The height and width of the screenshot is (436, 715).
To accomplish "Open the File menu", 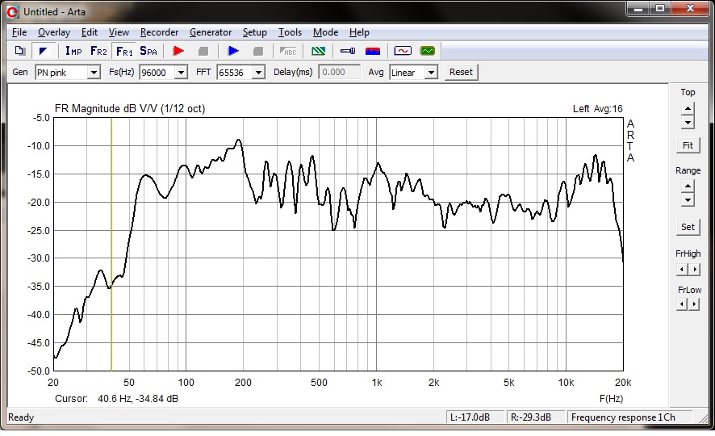I will tap(19, 32).
